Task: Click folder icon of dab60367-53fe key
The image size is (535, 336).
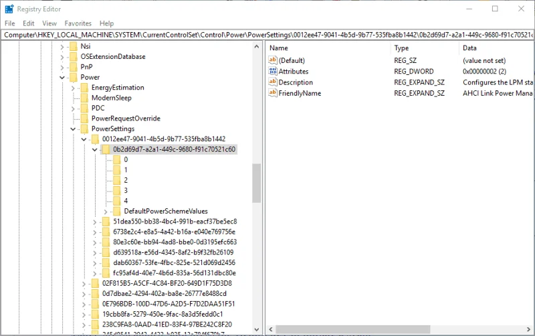Action: tap(106, 262)
